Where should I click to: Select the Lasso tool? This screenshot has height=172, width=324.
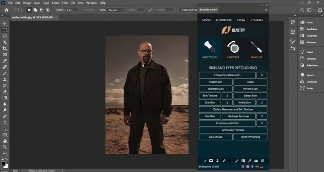[x=5, y=36]
